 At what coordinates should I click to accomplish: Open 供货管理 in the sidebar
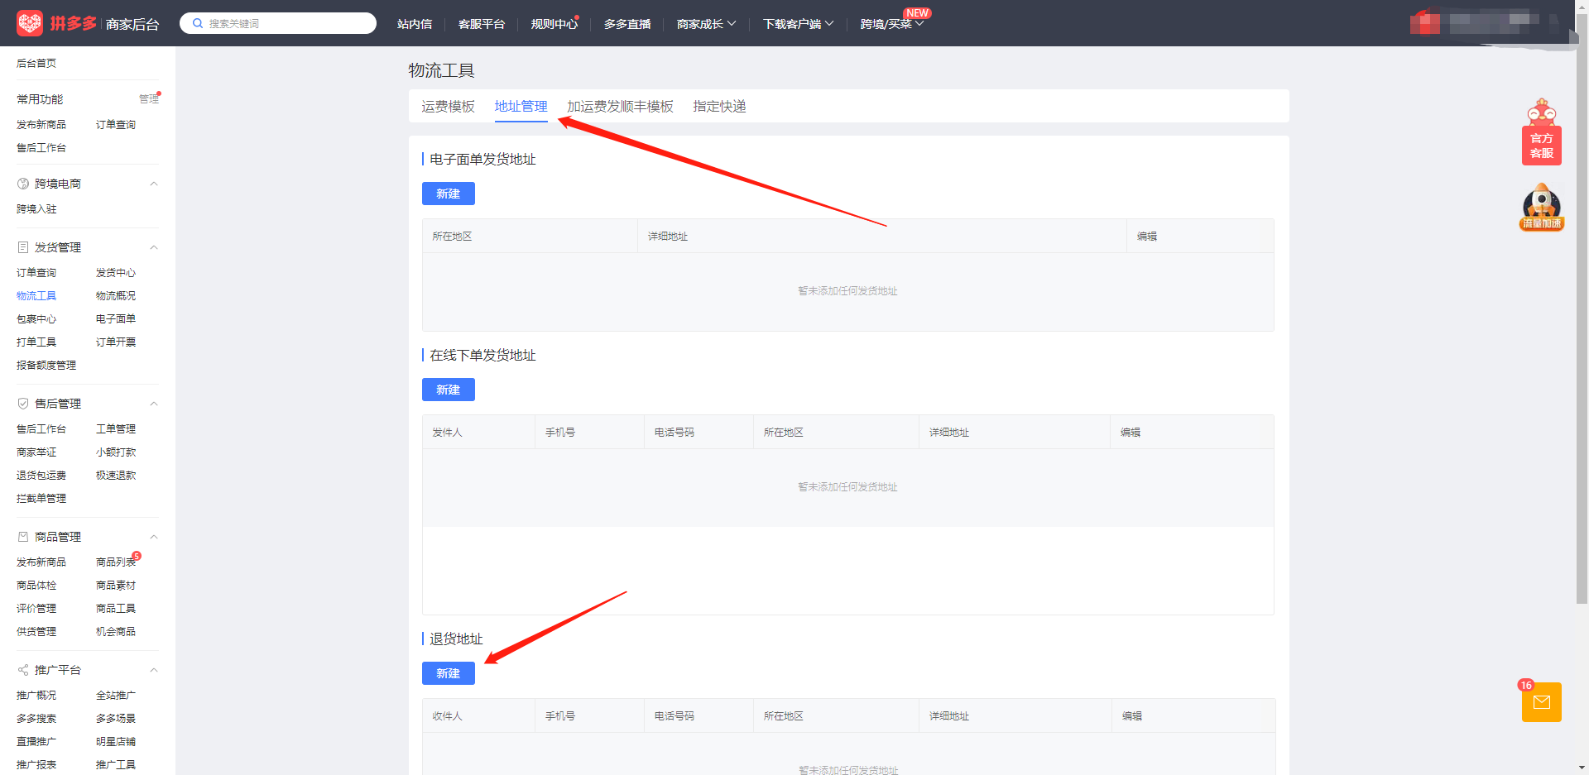(36, 632)
